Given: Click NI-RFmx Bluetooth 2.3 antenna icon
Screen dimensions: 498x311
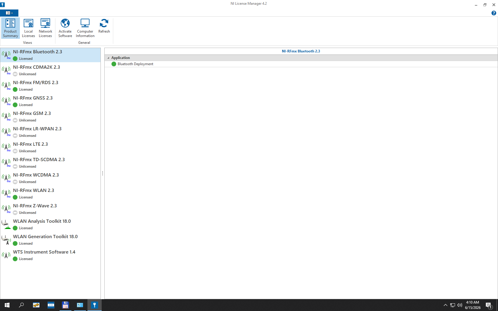Looking at the screenshot, I should (6, 55).
